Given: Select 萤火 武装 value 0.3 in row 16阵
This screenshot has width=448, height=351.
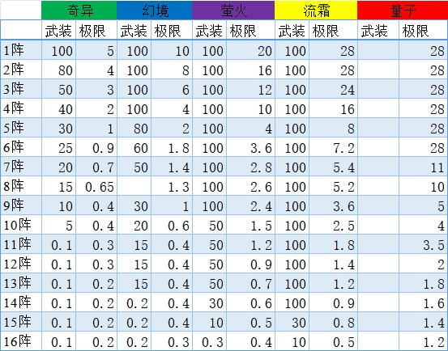Looking at the screenshot, I should click(210, 341).
